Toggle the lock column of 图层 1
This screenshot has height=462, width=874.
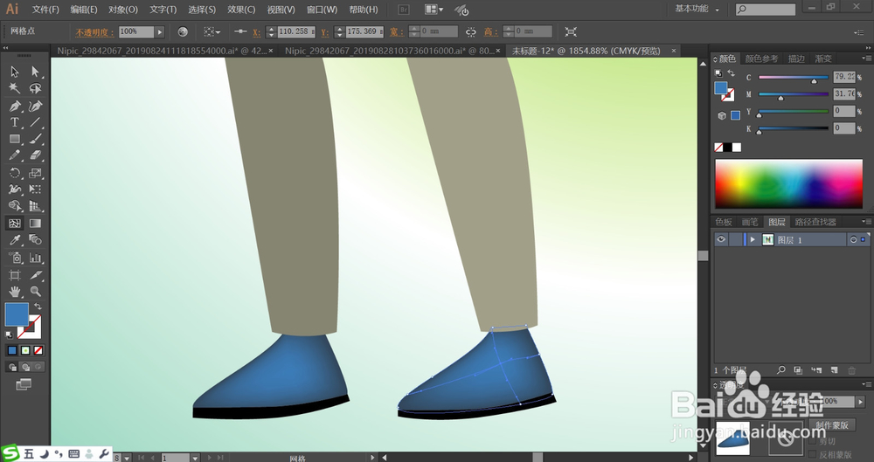(x=735, y=239)
